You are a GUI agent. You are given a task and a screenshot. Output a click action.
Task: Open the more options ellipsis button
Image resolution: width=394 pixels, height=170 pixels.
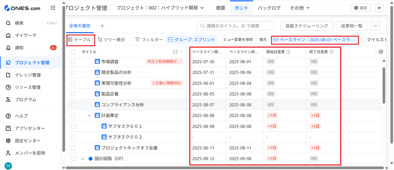pos(375,26)
